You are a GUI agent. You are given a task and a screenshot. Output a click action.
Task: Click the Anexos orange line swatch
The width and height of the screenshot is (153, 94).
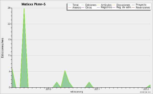pos(70,7)
